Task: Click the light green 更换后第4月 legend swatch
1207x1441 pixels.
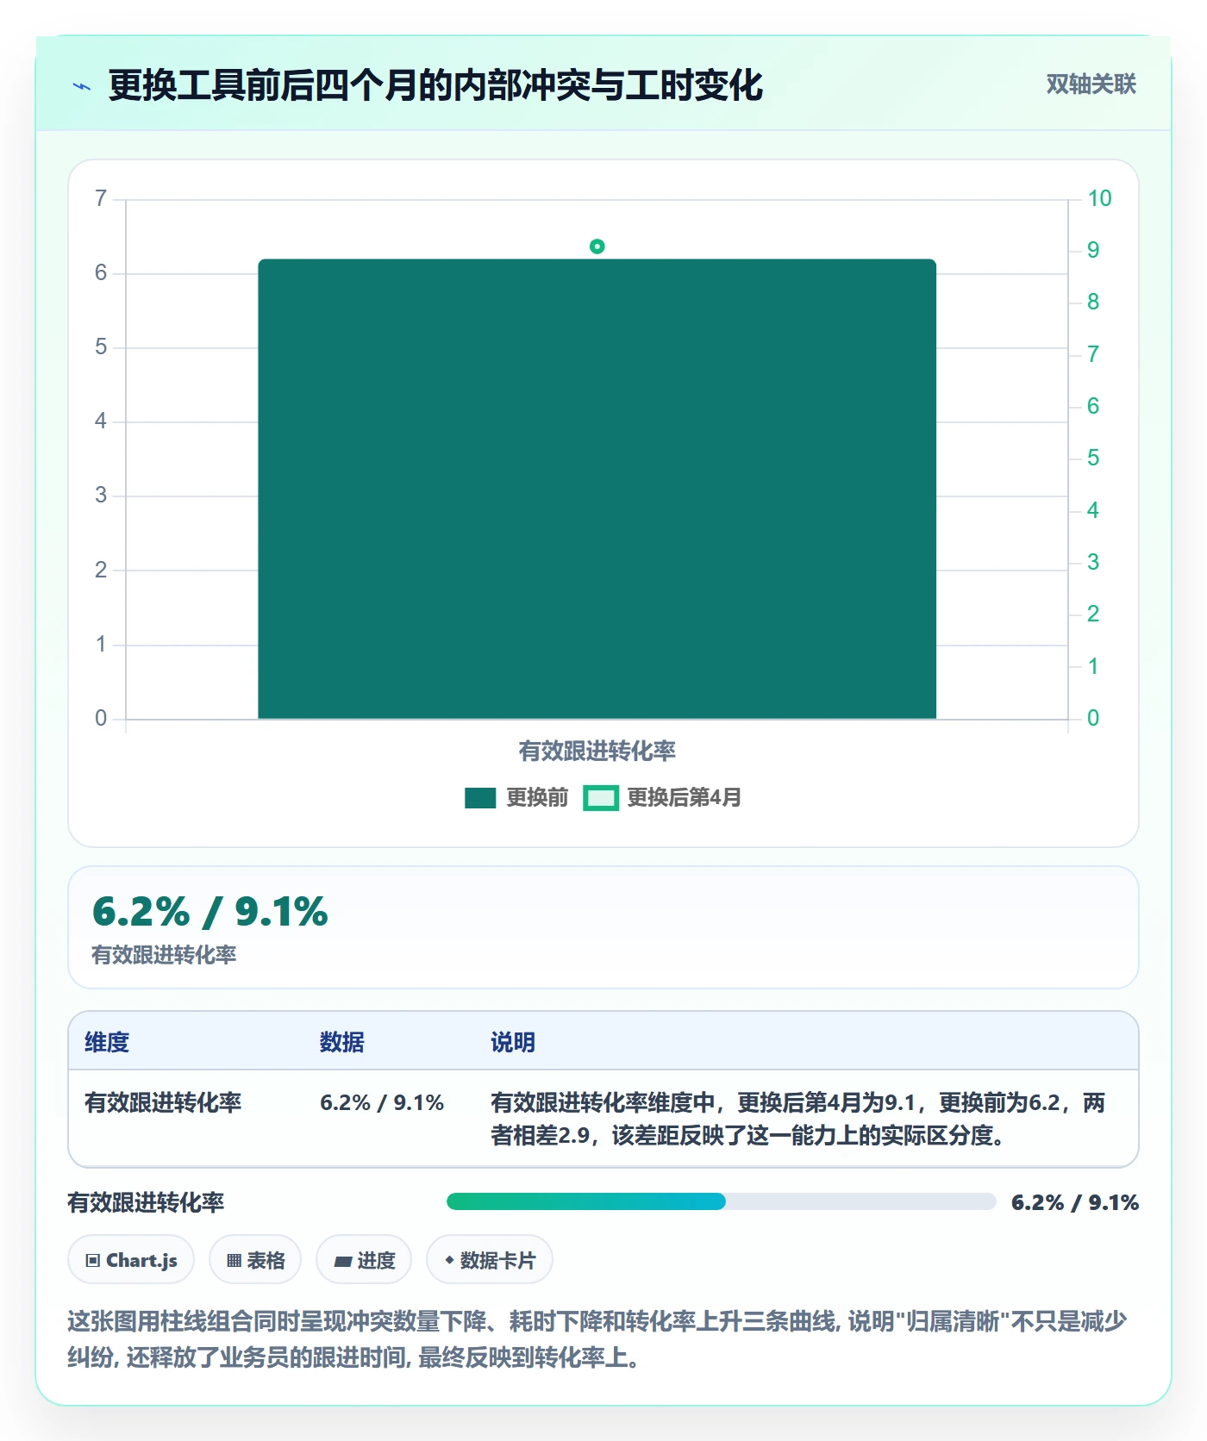Action: [601, 798]
